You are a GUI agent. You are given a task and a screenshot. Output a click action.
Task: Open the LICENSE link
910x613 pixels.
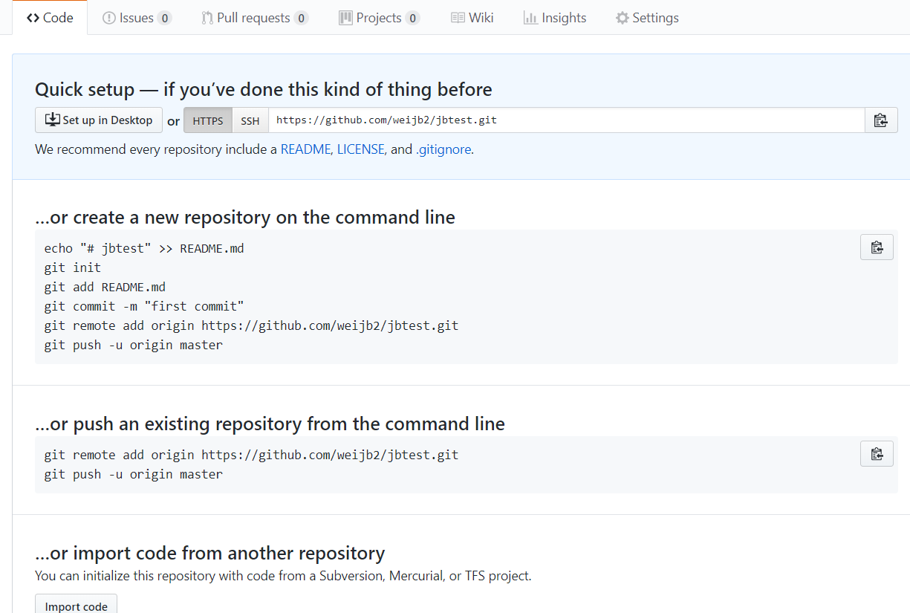coord(360,149)
